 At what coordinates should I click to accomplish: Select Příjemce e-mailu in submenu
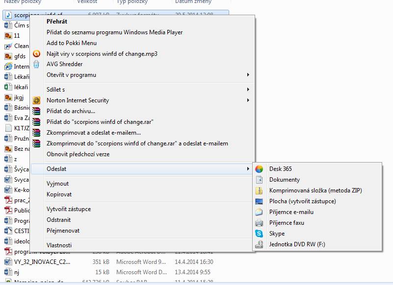pos(291,212)
